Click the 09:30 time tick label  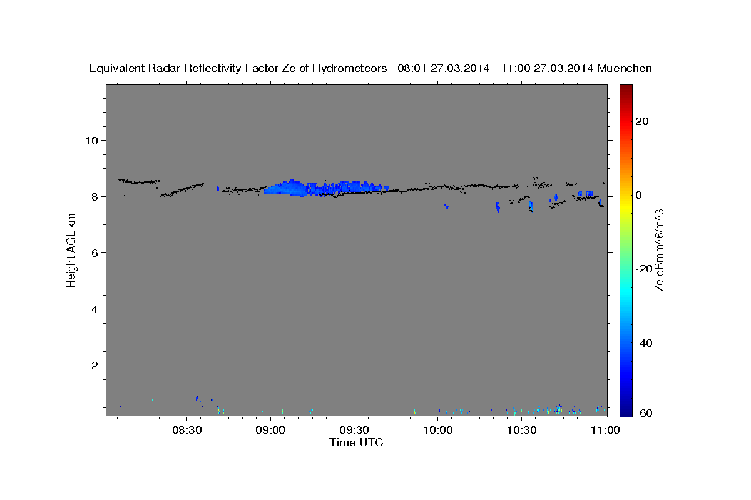[354, 430]
